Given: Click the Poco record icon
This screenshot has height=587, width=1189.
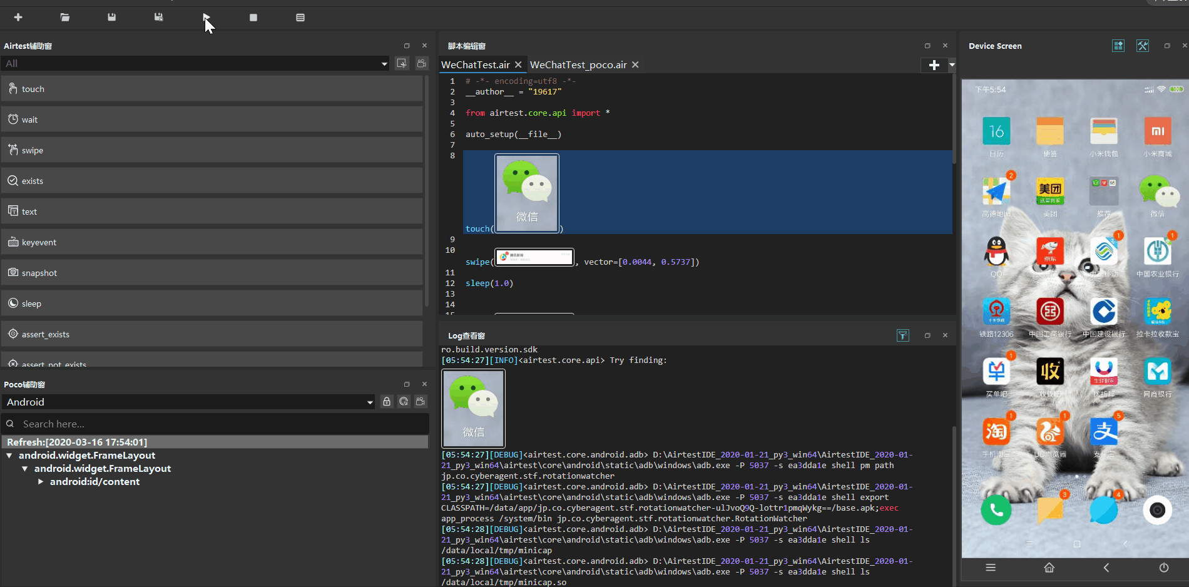Looking at the screenshot, I should pos(421,402).
